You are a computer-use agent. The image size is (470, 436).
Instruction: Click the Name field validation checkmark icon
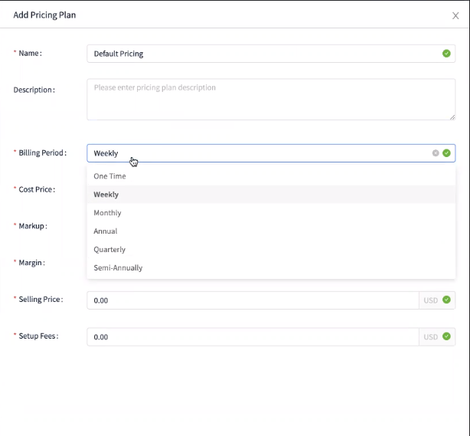[x=446, y=54]
